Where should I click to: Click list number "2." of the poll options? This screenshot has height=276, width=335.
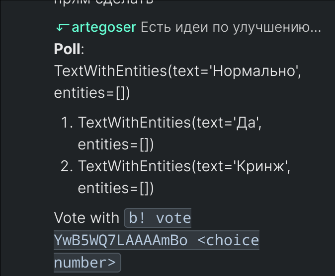tap(67, 166)
